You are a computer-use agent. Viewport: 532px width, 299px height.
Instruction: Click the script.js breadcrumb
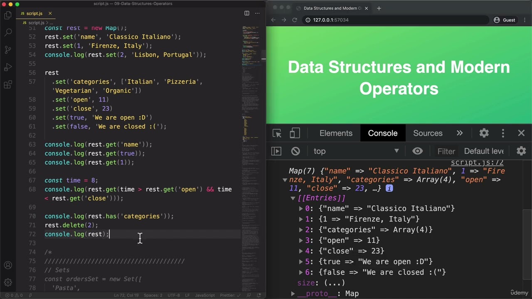coord(36,23)
